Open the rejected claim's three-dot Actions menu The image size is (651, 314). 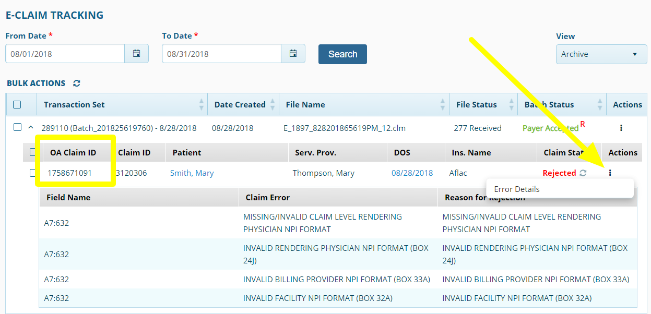[610, 173]
